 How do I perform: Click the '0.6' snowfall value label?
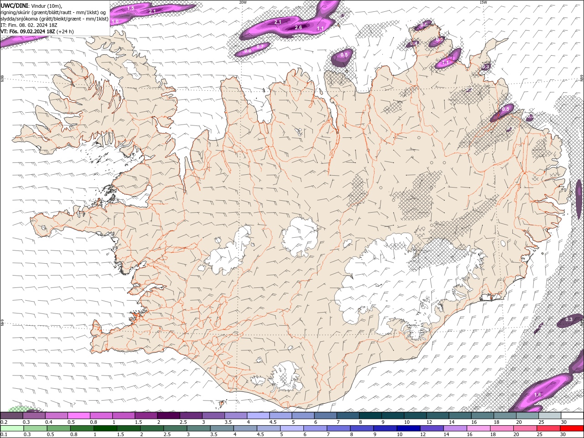click(248, 51)
